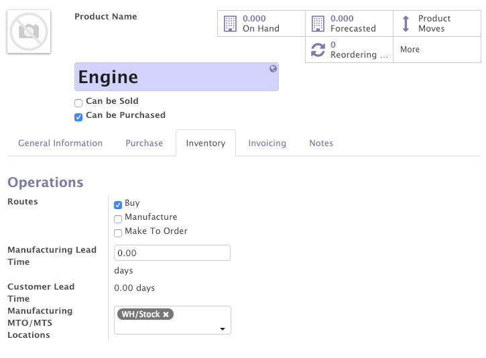This screenshot has width=486, height=358.
Task: Enable the Can be Sold checkbox
Action: tap(78, 103)
